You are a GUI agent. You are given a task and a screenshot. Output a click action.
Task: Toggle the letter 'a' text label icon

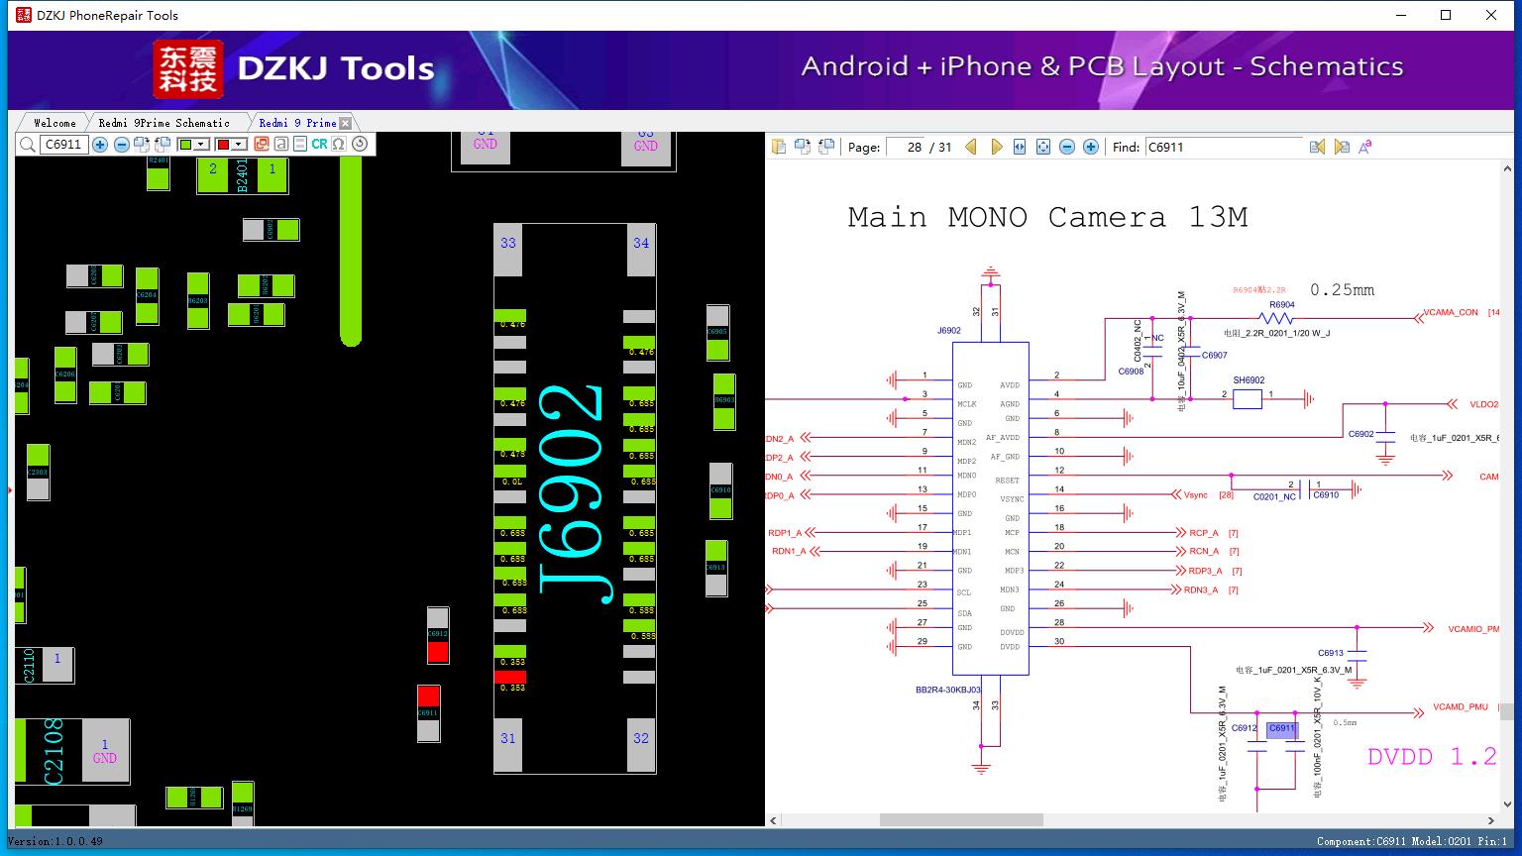(281, 144)
